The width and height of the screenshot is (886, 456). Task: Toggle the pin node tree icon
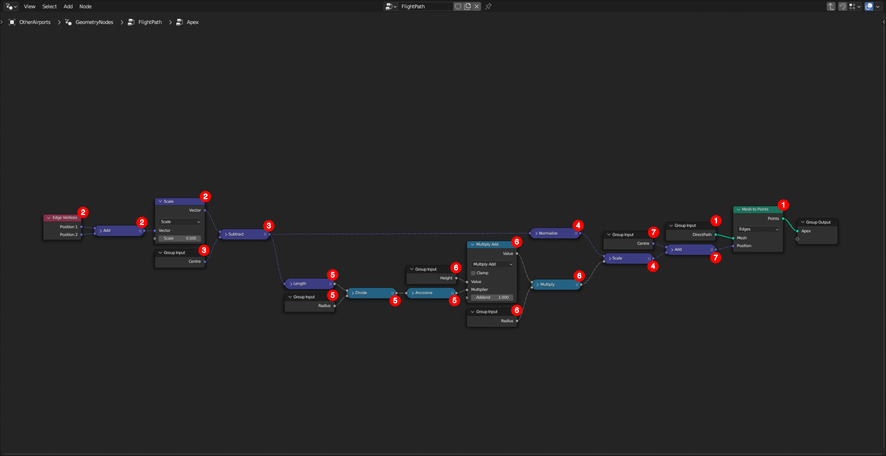(488, 6)
